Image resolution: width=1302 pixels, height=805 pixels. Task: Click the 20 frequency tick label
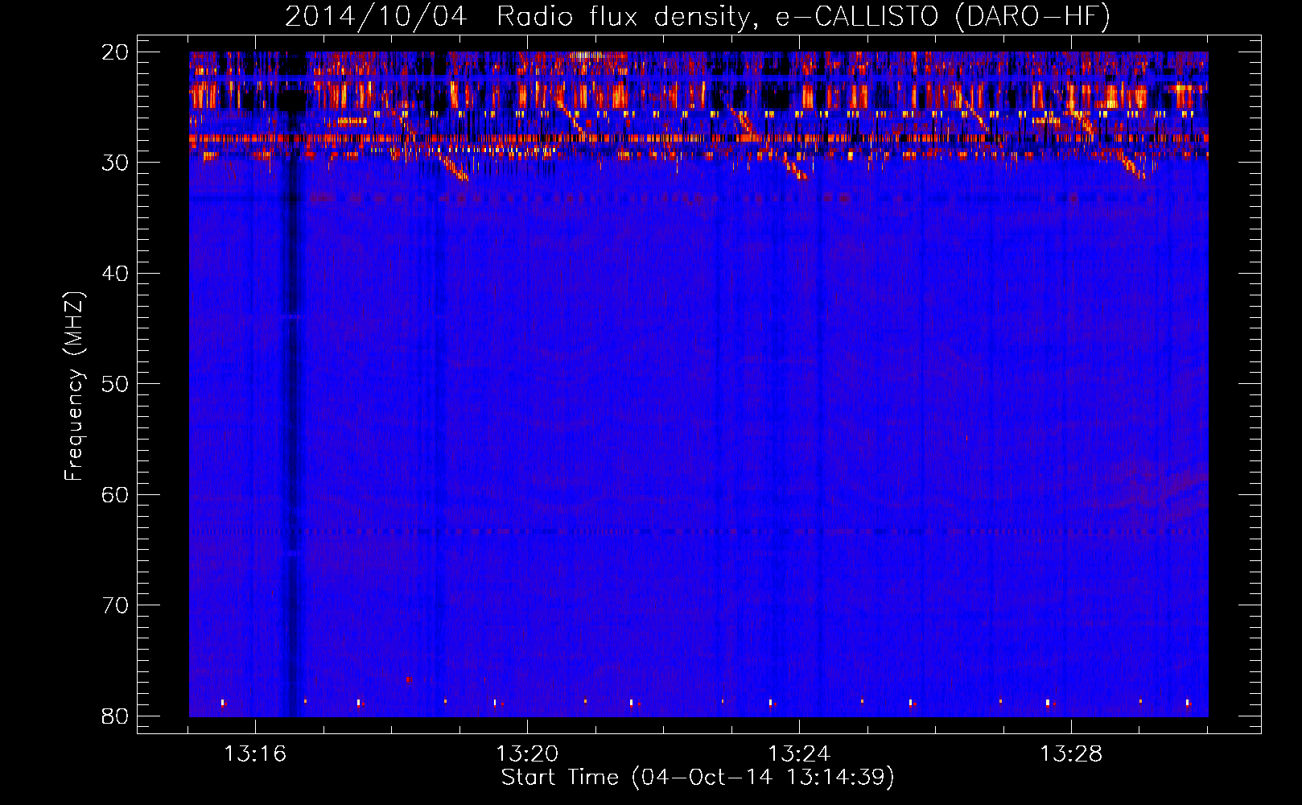pos(115,52)
